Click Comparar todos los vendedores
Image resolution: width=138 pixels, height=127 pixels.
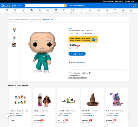click(x=78, y=78)
